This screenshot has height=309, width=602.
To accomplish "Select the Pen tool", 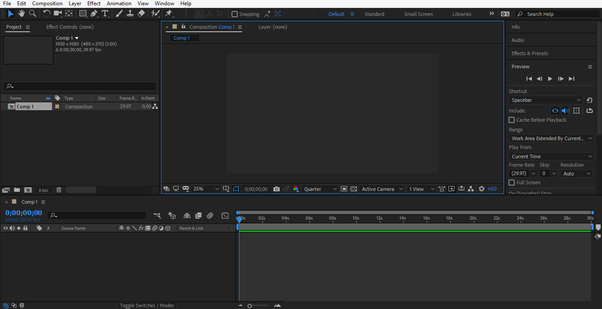I will click(94, 14).
